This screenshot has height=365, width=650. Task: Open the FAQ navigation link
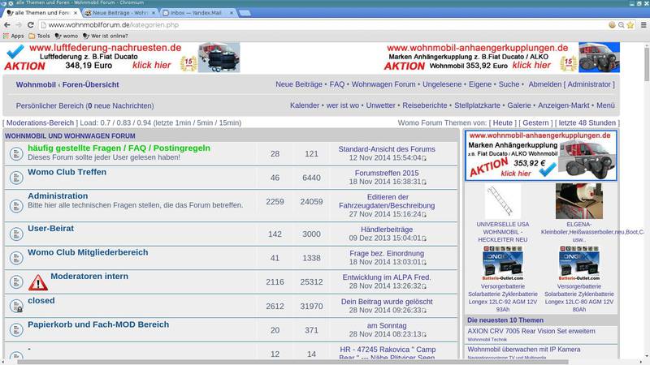tap(336, 84)
